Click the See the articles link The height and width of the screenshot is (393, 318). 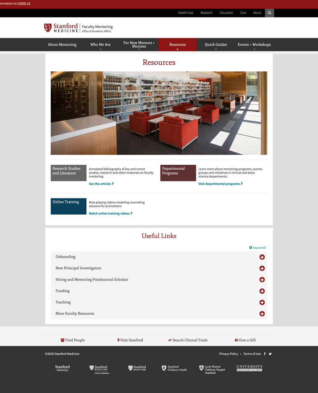coord(100,183)
